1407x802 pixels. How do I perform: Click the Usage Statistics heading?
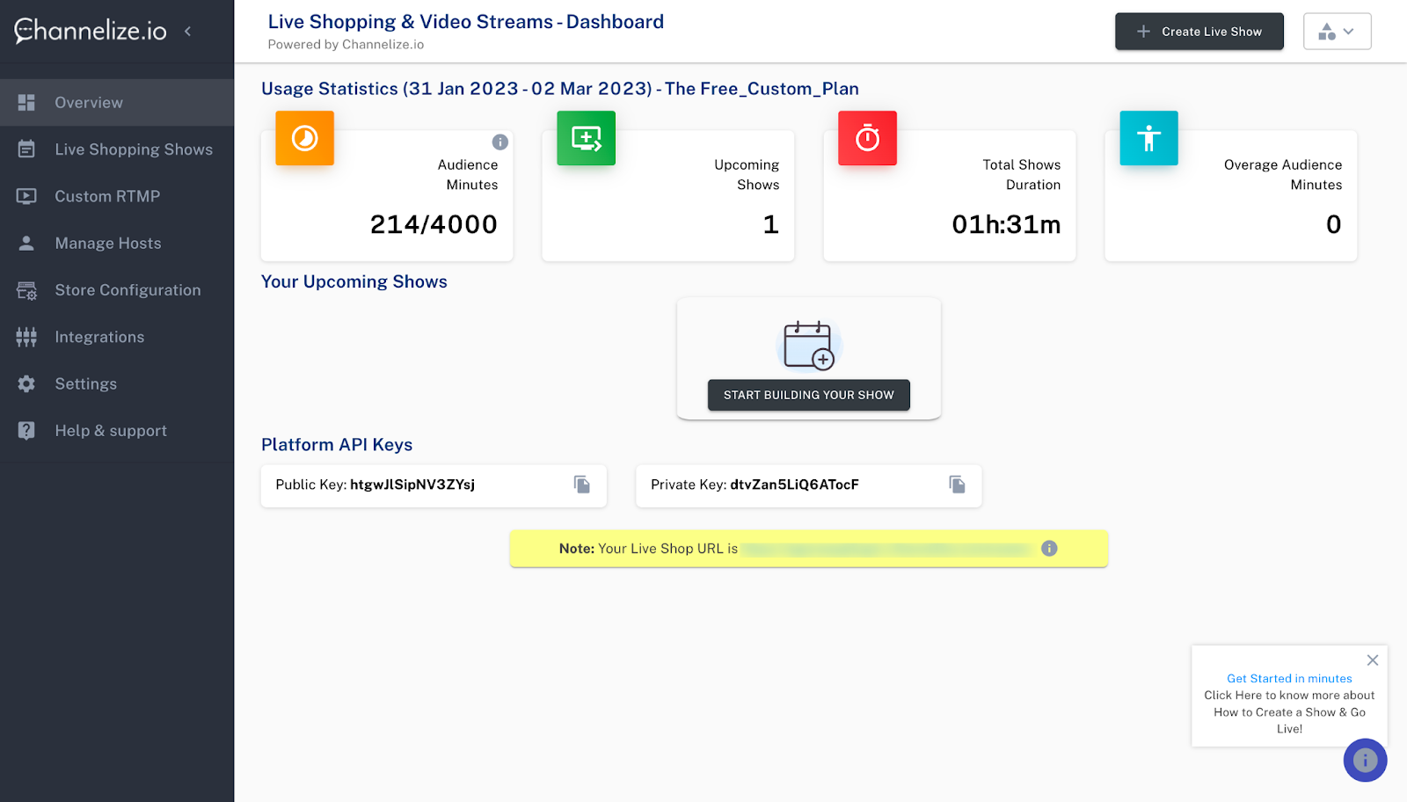coord(560,89)
